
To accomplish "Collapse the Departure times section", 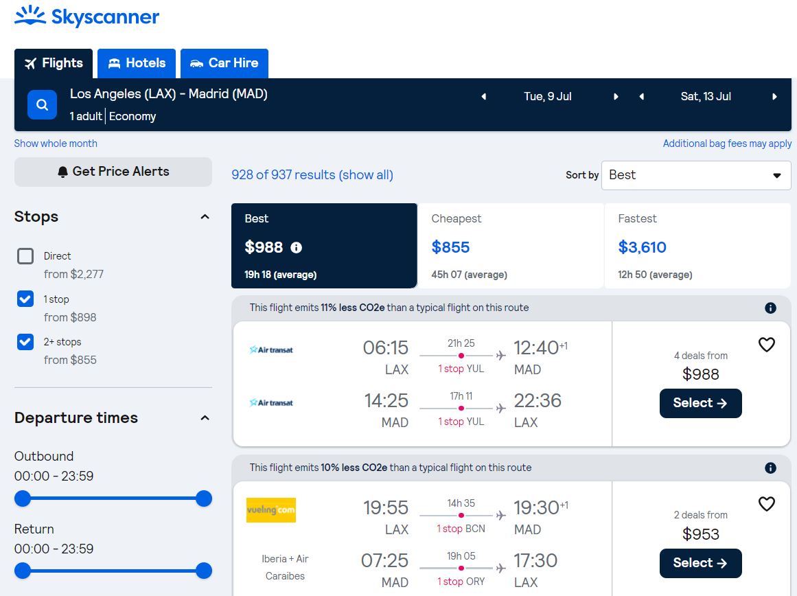I will pyautogui.click(x=205, y=418).
